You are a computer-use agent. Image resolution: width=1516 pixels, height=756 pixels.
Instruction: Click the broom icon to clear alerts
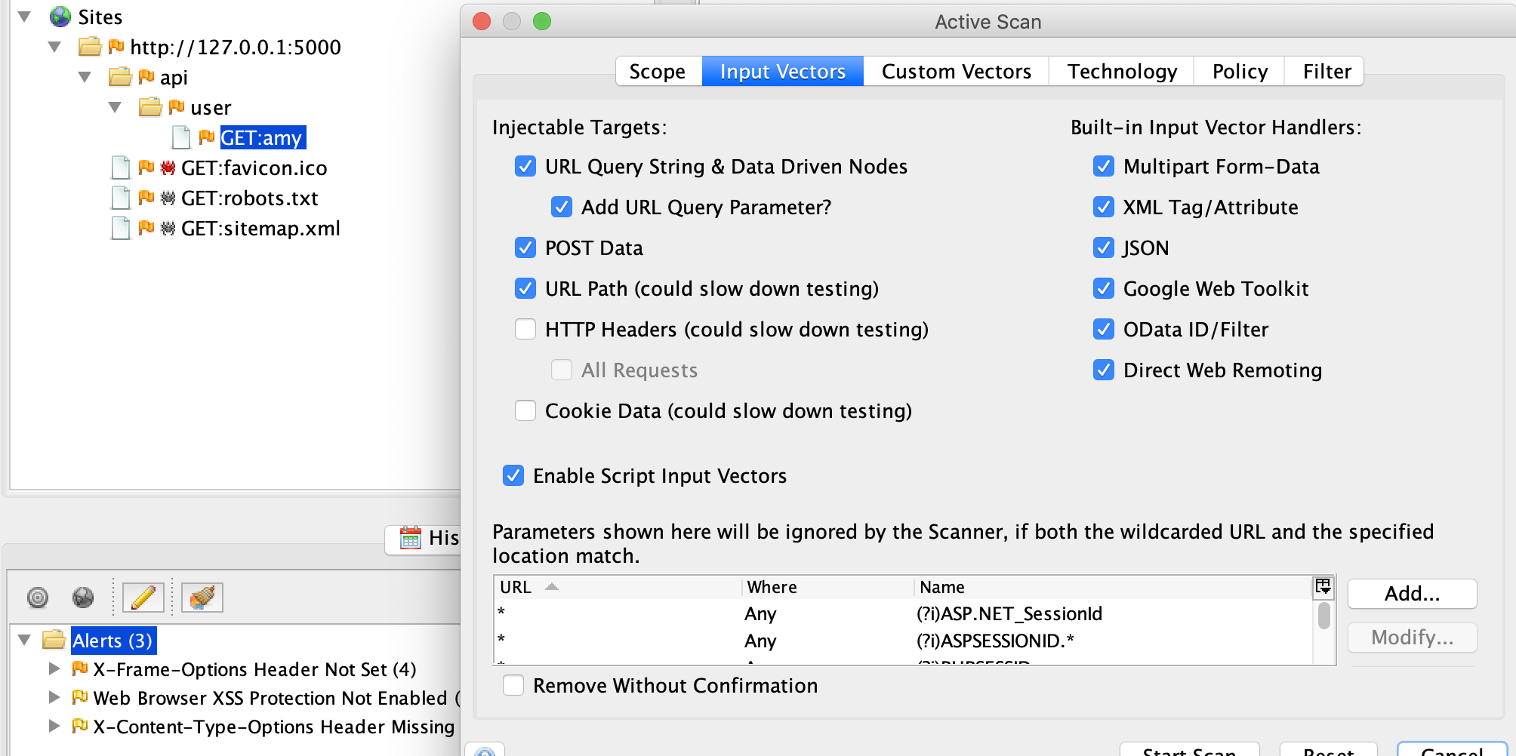(202, 597)
